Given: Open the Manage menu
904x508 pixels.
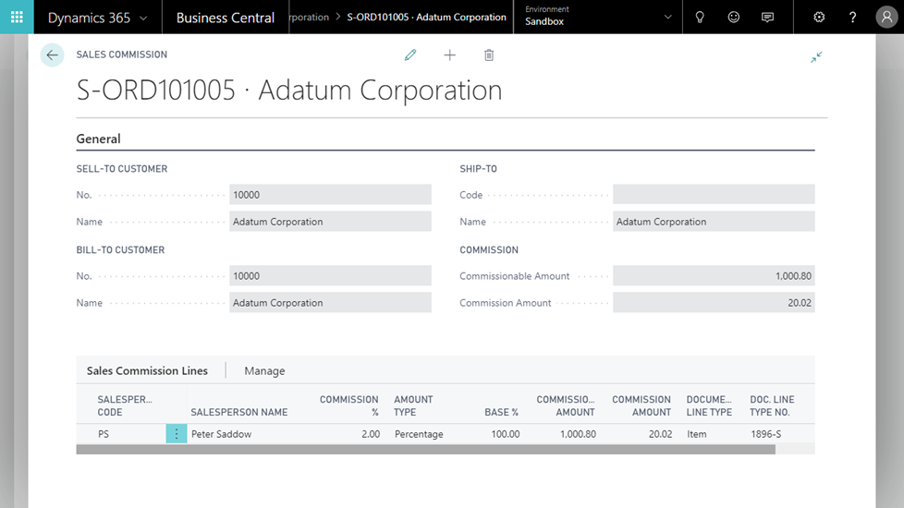Looking at the screenshot, I should point(264,371).
